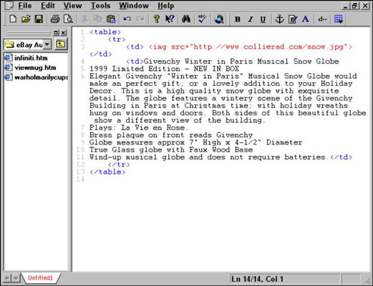
Task: Click the img src snow.jpg tag text
Action: [250, 46]
